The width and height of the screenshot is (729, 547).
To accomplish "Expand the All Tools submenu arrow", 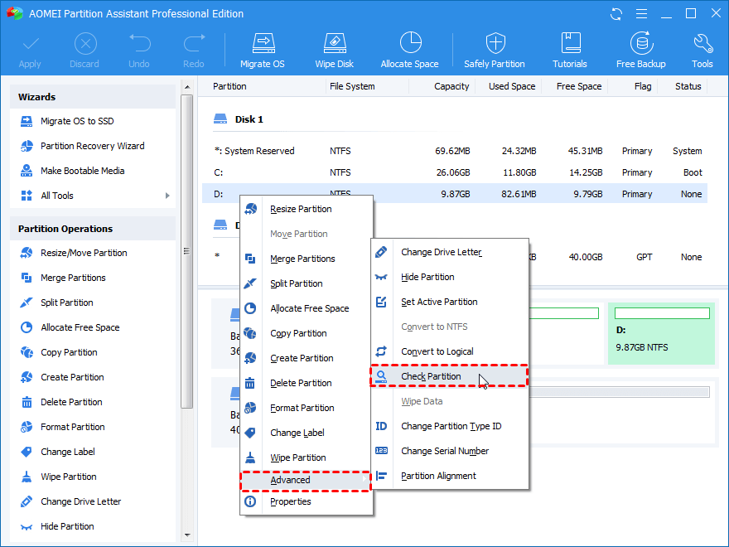I will (167, 196).
